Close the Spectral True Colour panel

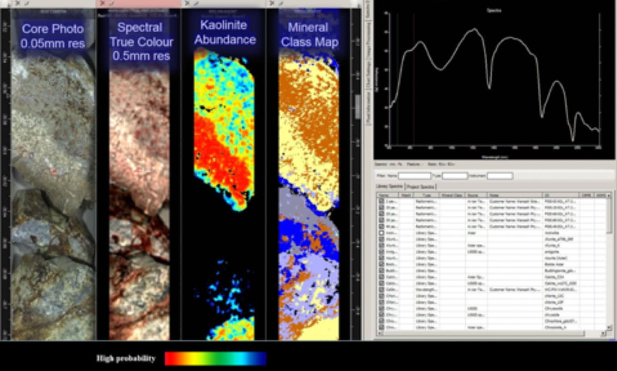[102, 3]
